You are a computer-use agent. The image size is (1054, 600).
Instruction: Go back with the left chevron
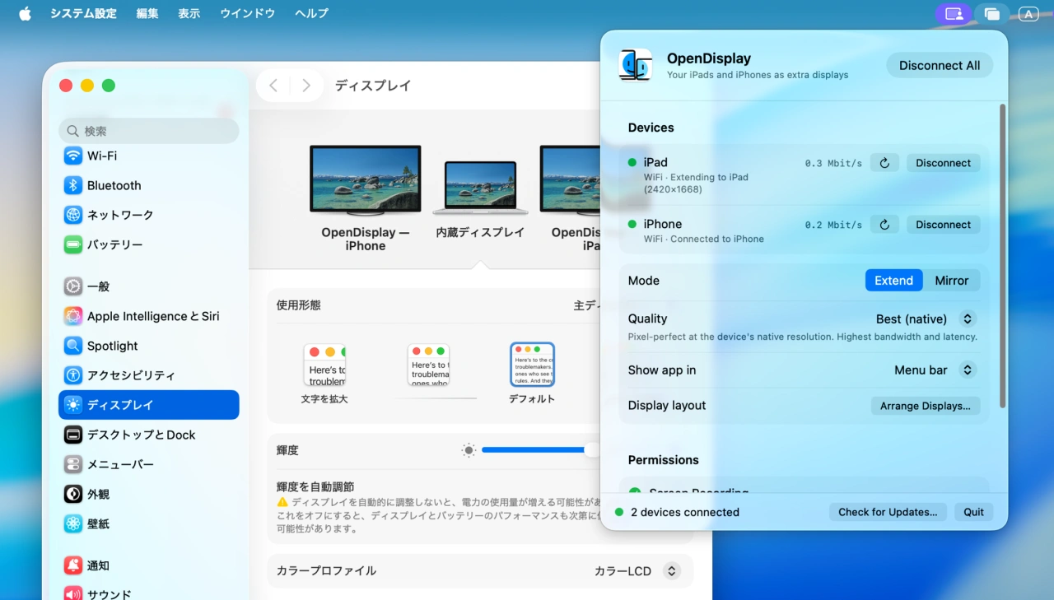(273, 86)
